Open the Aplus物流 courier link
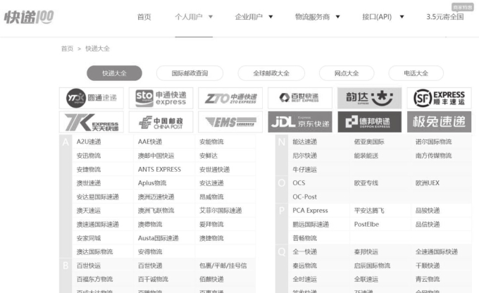 pyautogui.click(x=152, y=183)
